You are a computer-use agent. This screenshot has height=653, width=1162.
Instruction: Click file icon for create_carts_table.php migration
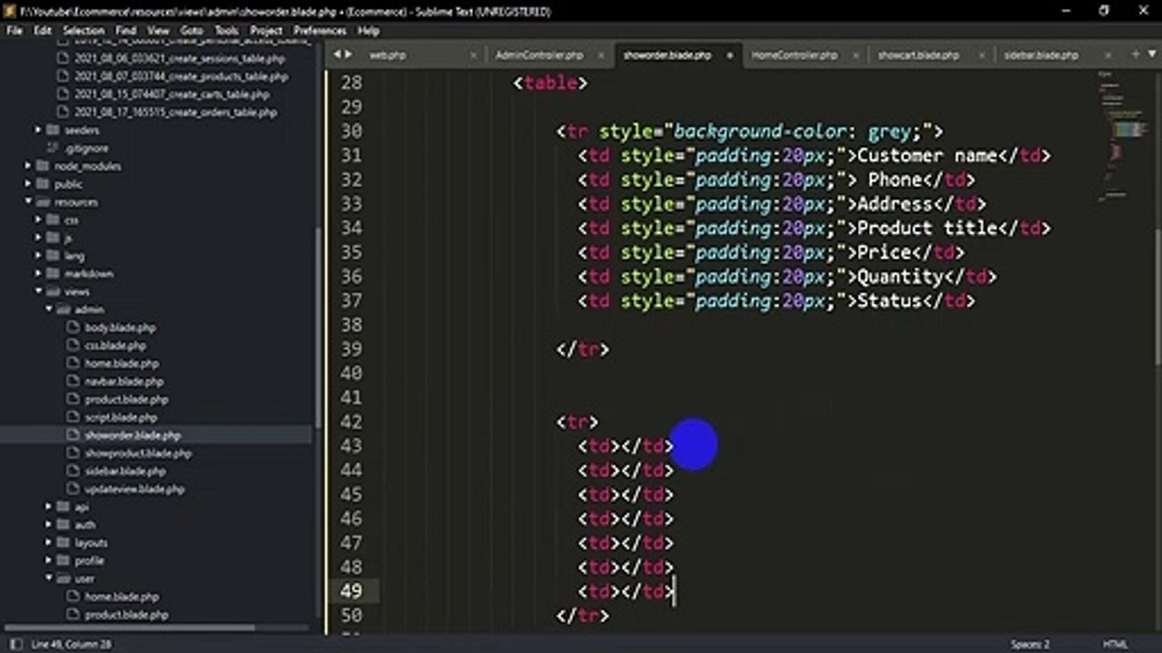tap(63, 94)
